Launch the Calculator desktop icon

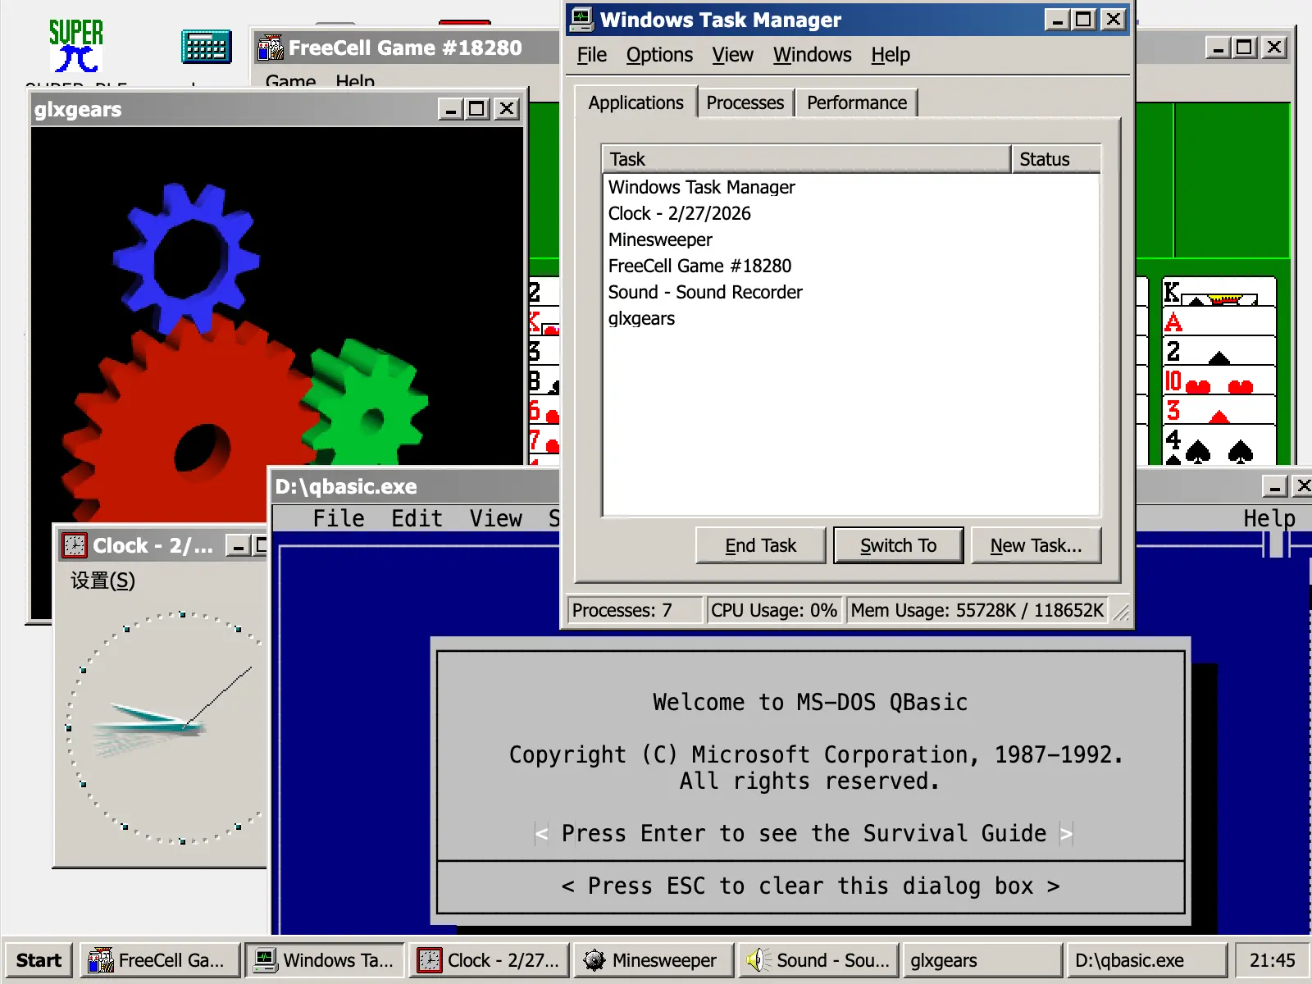click(x=205, y=48)
